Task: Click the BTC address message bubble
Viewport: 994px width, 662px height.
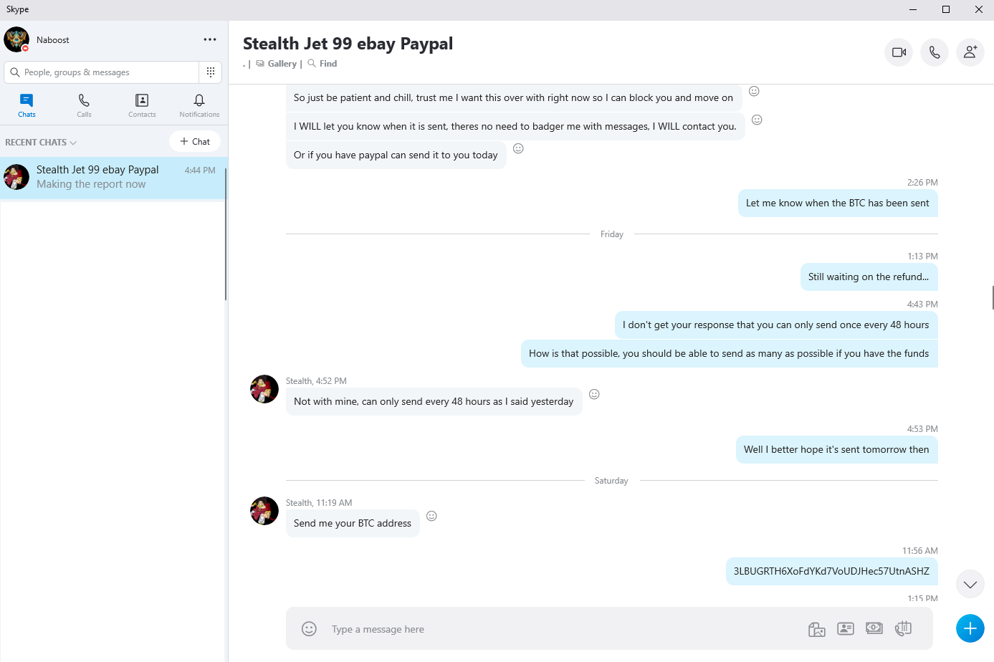Action: pos(831,571)
